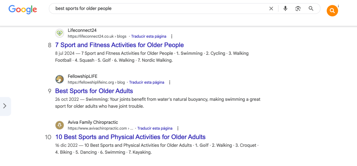Open search by image camera icon
Screen dimensions: 357x166
pyautogui.click(x=298, y=9)
